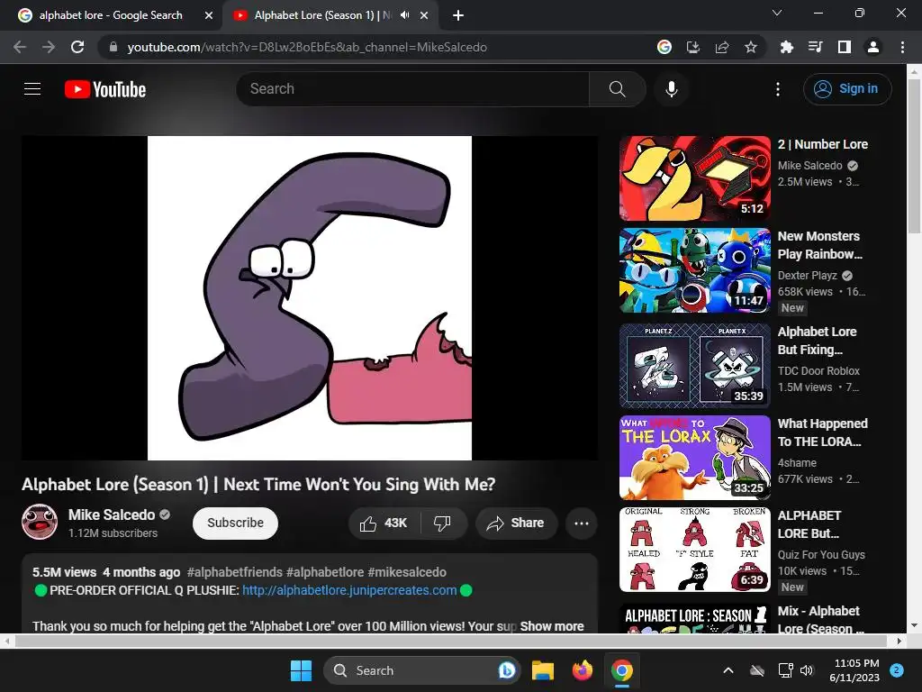This screenshot has width=922, height=692.
Task: Start voice search with the microphone icon
Action: 671,89
